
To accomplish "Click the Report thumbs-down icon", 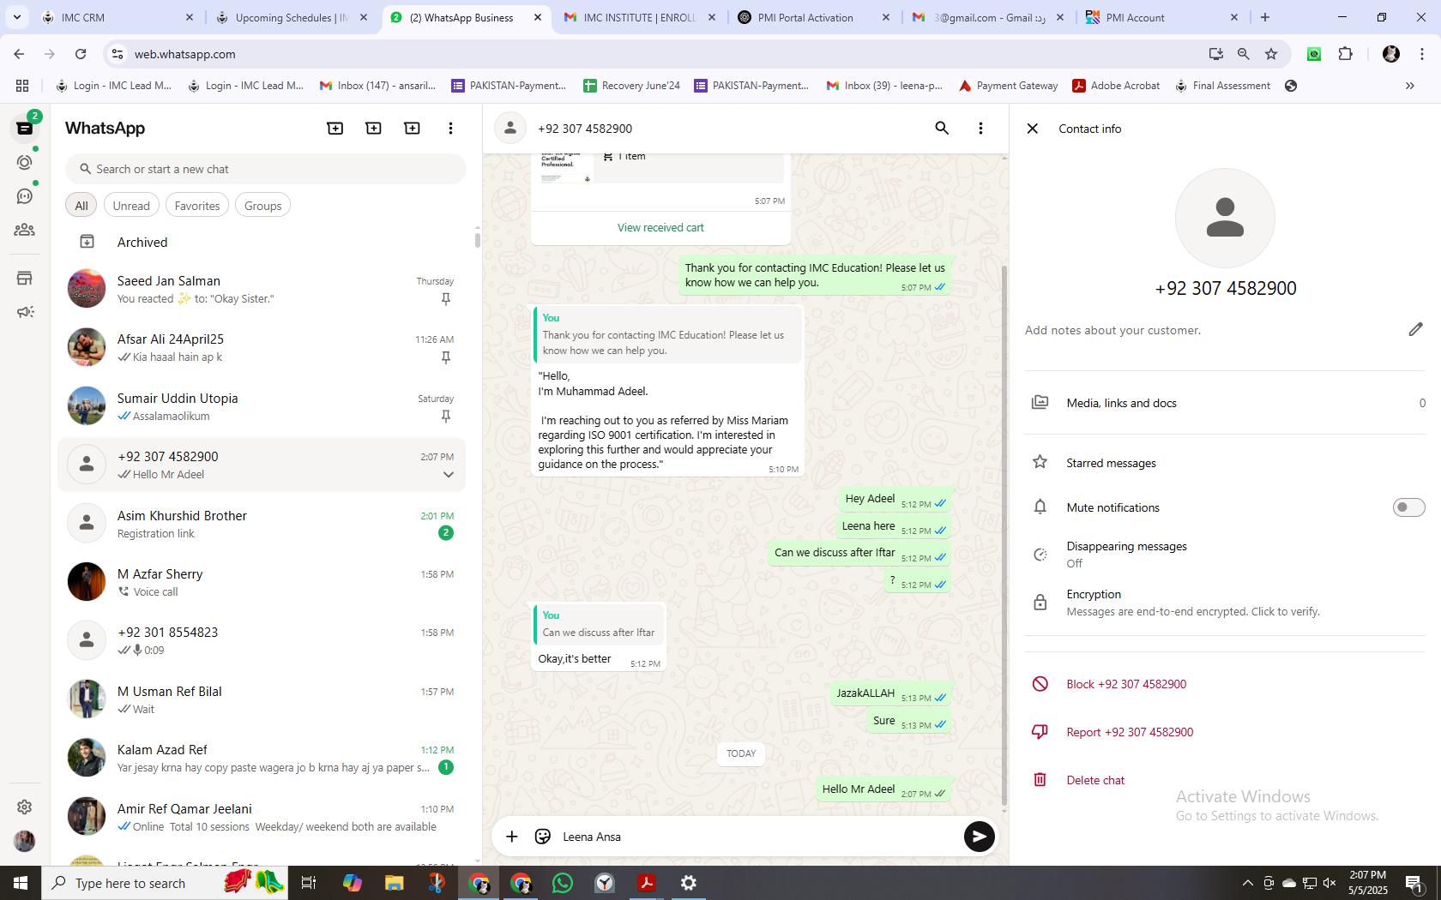I will [1040, 732].
